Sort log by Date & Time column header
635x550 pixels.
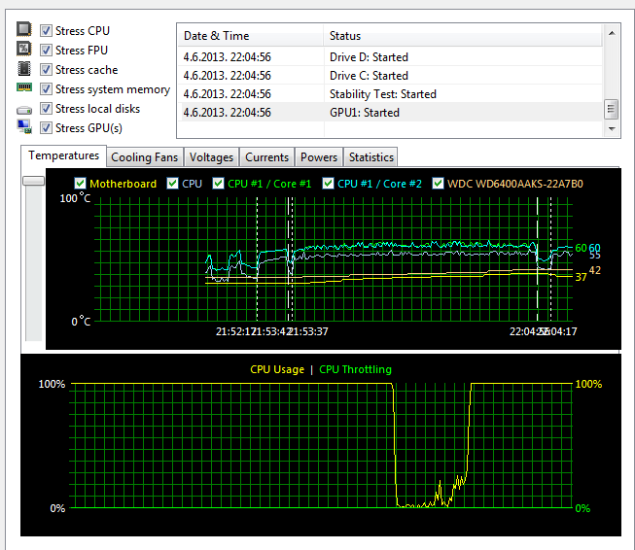(249, 36)
